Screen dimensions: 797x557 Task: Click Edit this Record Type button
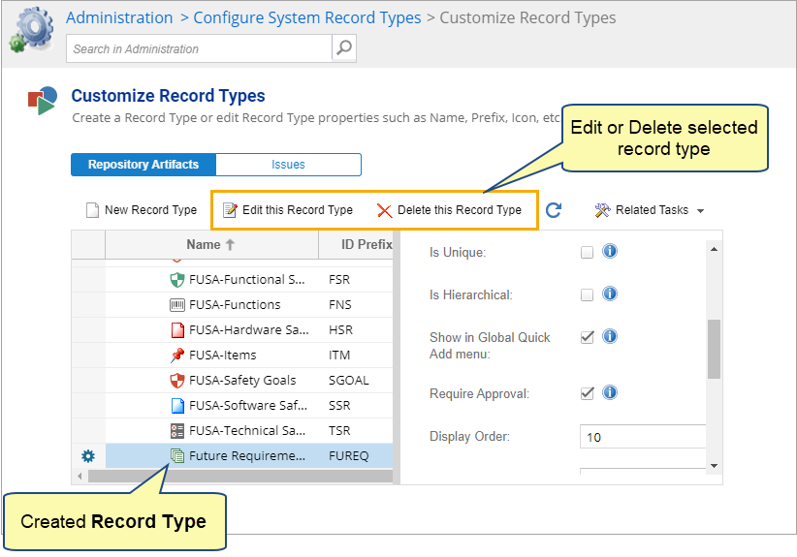(x=288, y=210)
